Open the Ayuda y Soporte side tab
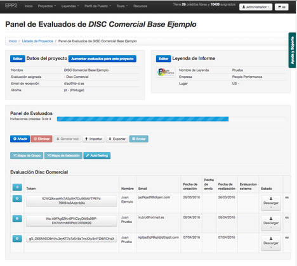This screenshot has height=266, width=297. [292, 50]
